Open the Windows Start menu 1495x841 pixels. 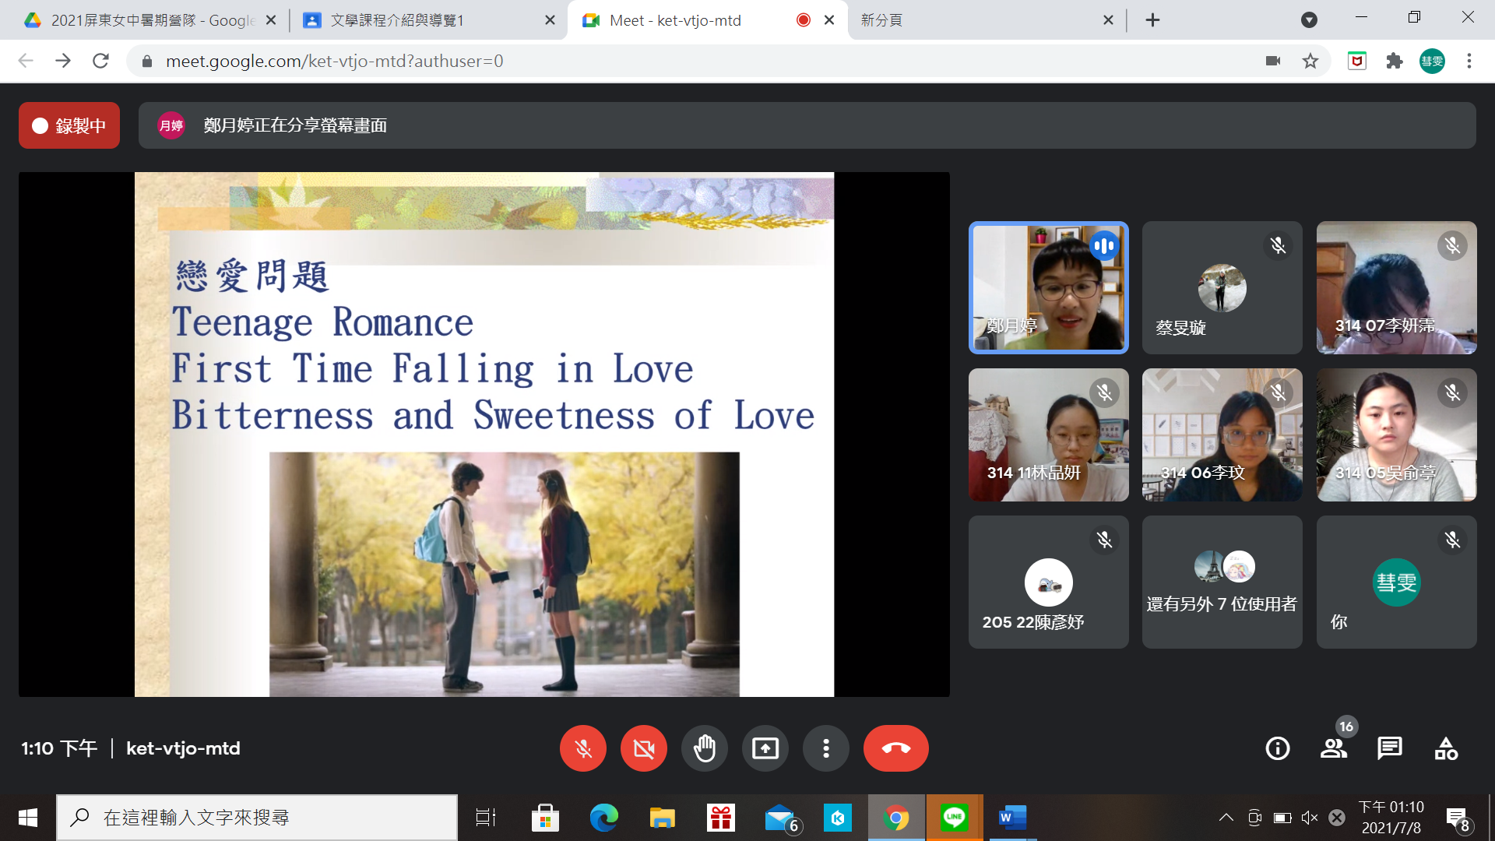(x=27, y=818)
